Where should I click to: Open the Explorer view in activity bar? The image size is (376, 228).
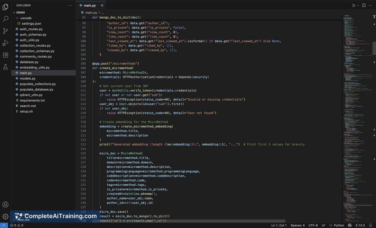[6, 7]
